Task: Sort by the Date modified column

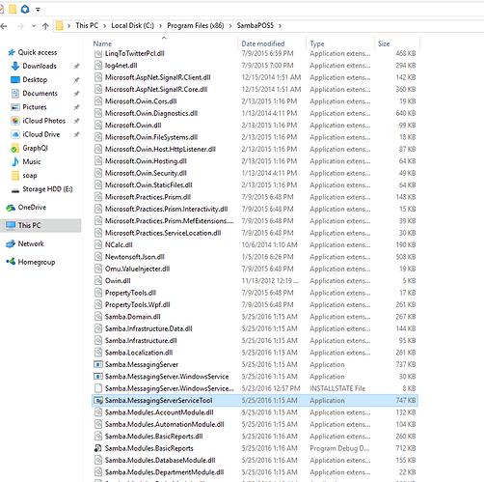Action: point(263,43)
